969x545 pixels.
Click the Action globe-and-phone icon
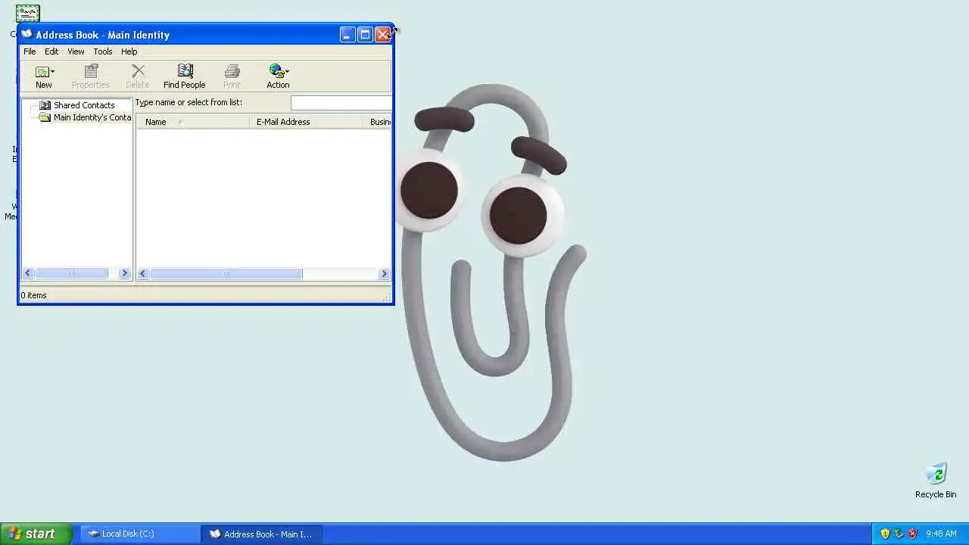coord(276,71)
